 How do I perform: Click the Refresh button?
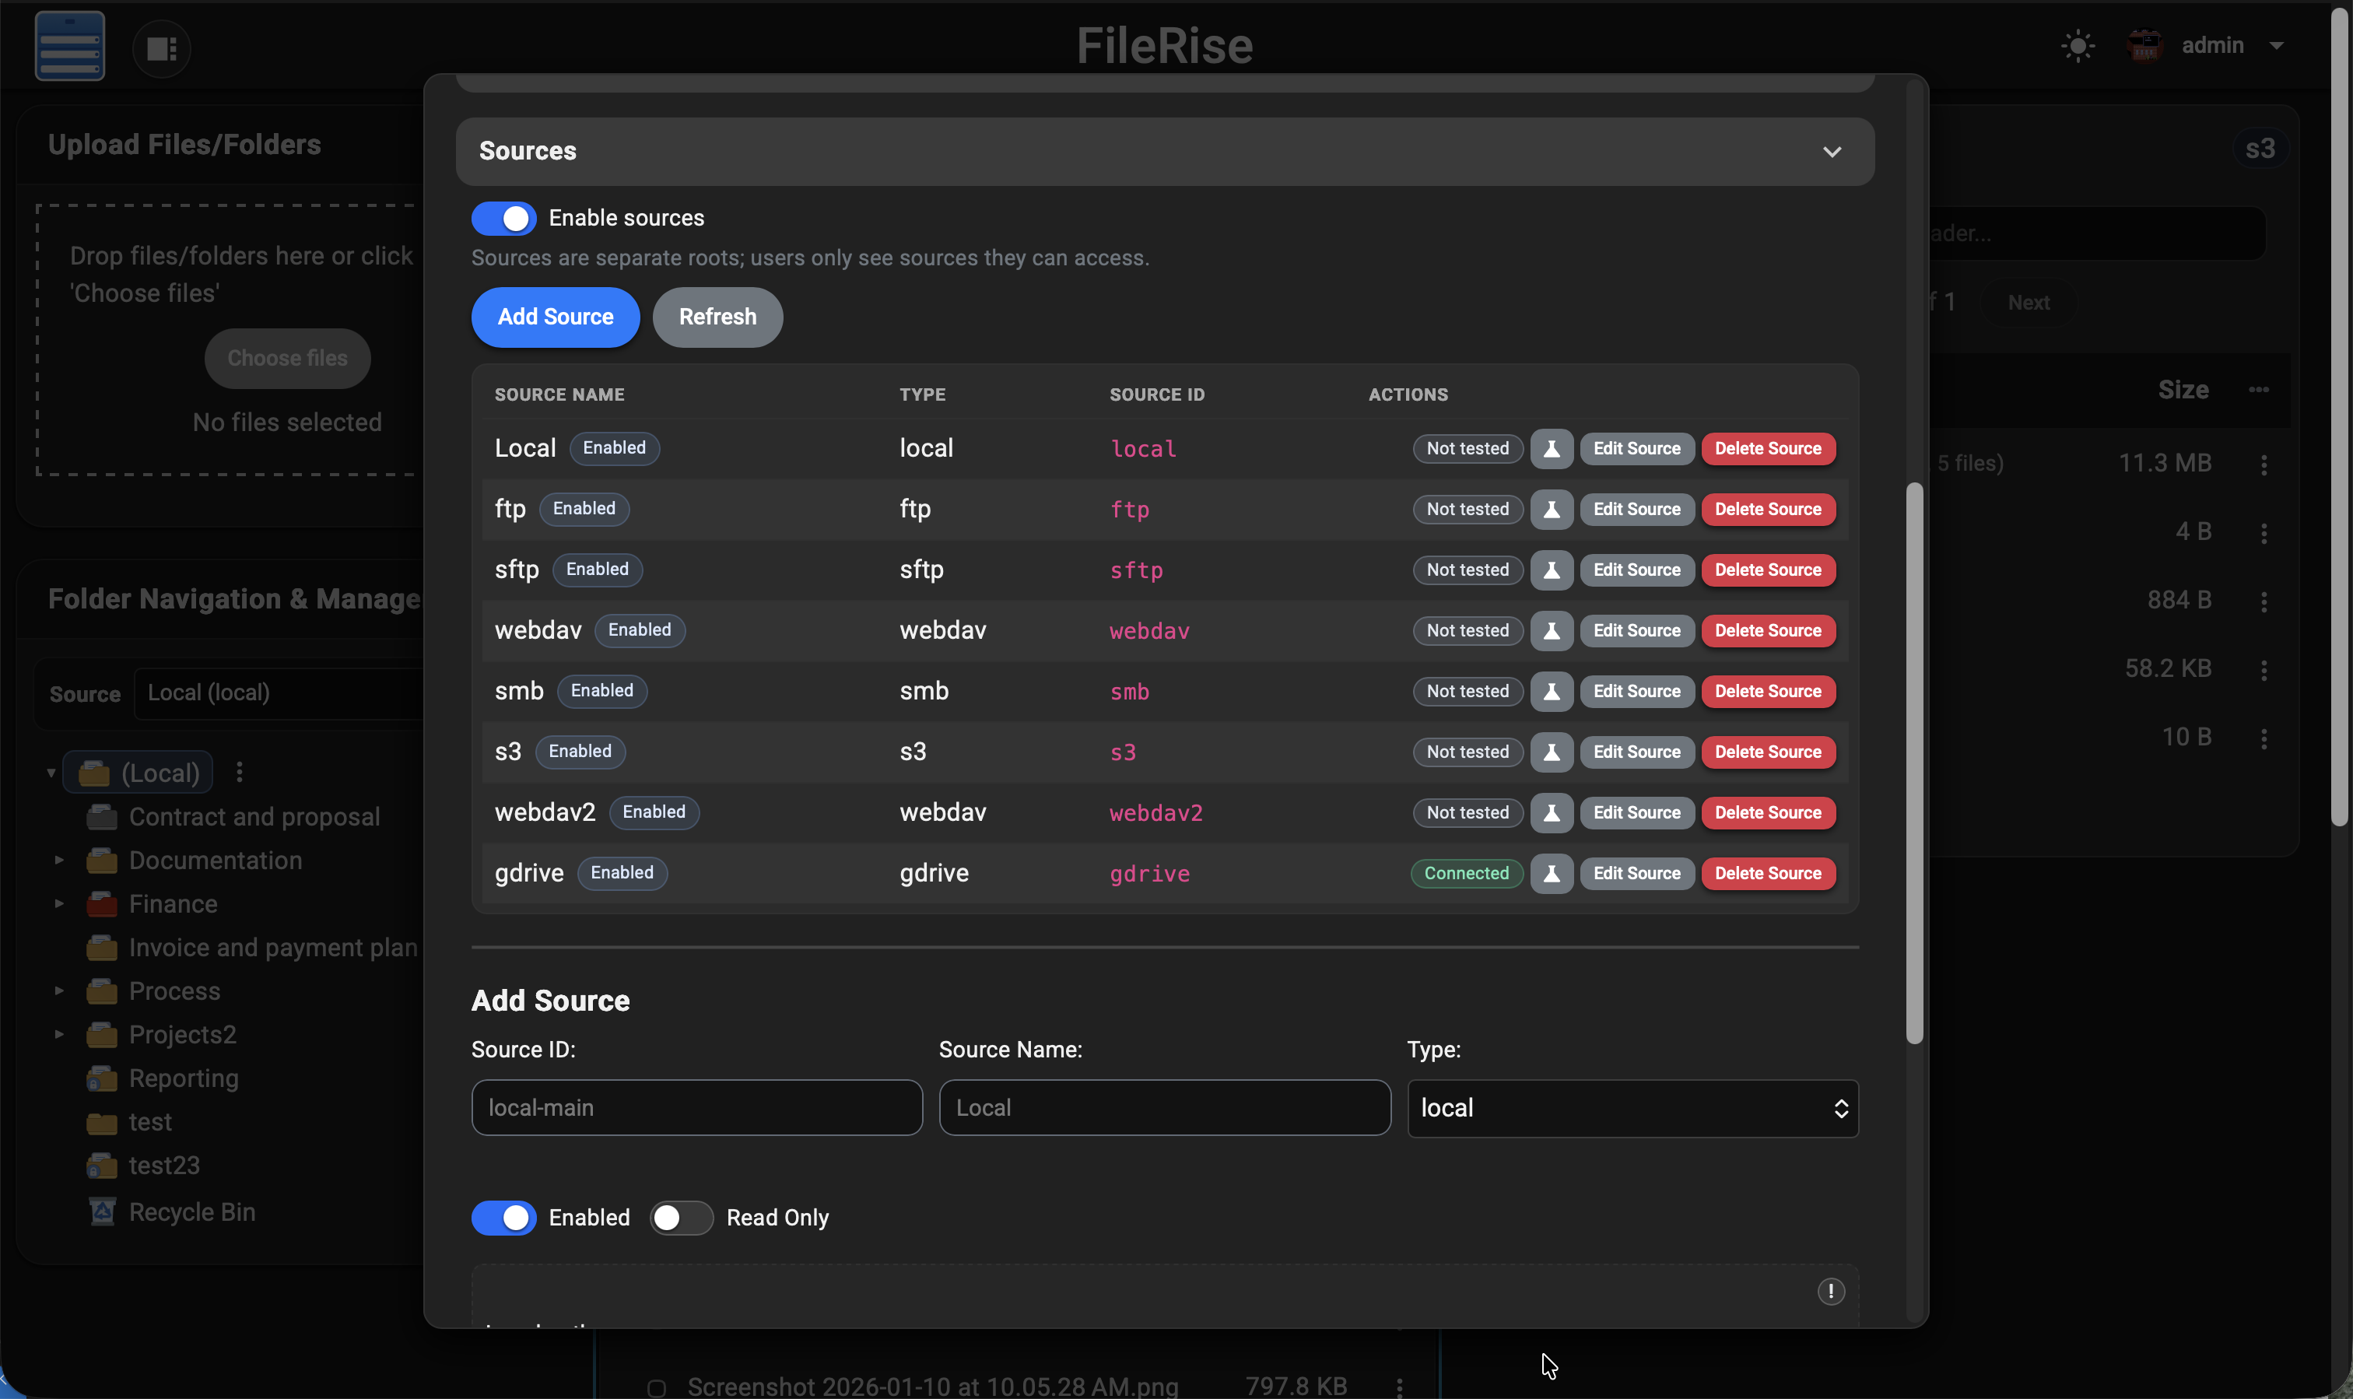coord(717,317)
